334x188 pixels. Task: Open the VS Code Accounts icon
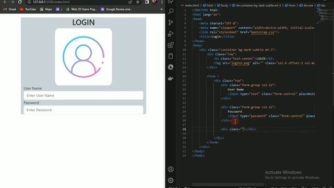(171, 169)
